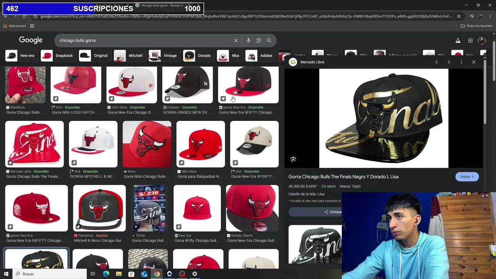
Task: Open the Aplicaciones bookmarks shortcut
Action: pyautogui.click(x=14, y=26)
